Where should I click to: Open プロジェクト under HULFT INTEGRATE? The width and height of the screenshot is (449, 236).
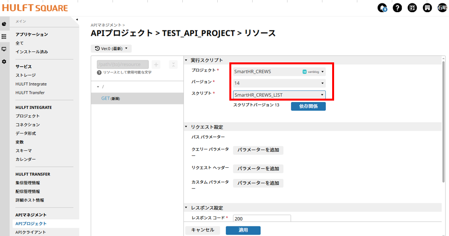(x=28, y=116)
